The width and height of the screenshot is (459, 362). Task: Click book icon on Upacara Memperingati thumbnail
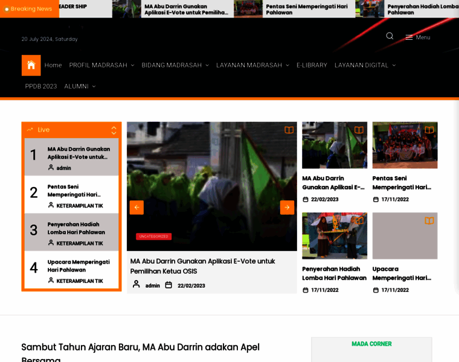(429, 221)
